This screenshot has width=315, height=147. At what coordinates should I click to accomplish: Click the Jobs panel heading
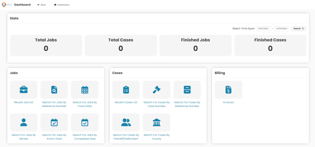tap(14, 73)
